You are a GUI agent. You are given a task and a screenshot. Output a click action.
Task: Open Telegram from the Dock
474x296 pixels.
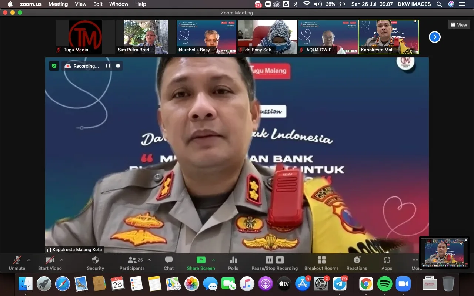[339, 284]
